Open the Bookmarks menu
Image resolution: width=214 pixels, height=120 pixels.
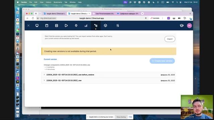pos(58,2)
